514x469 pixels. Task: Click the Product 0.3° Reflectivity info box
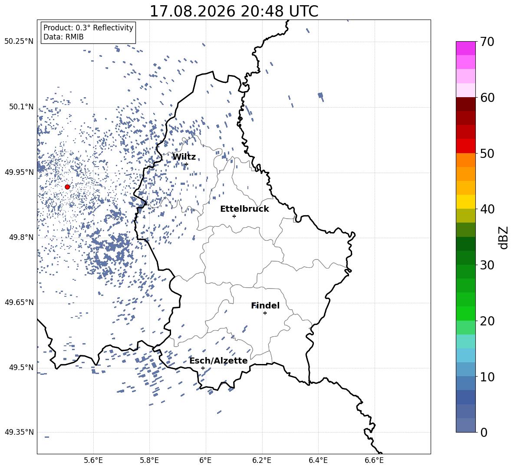click(88, 32)
